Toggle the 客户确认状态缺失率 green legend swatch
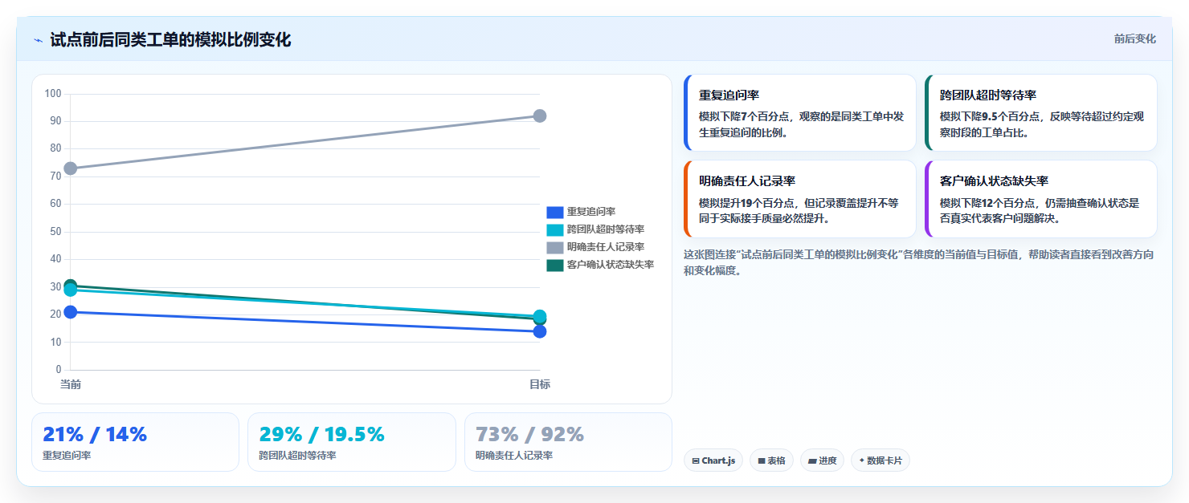Image resolution: width=1189 pixels, height=503 pixels. 555,265
